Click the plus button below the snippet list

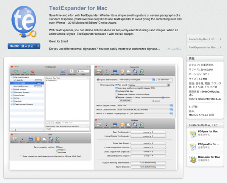[x=12, y=130]
